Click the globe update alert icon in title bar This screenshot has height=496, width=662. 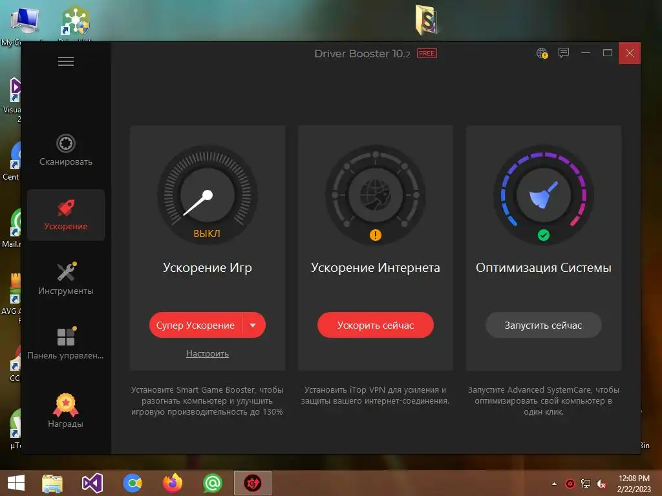(542, 53)
